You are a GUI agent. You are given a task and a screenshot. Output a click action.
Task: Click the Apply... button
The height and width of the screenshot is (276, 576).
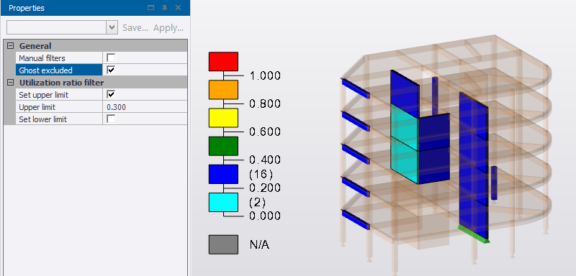coord(168,28)
